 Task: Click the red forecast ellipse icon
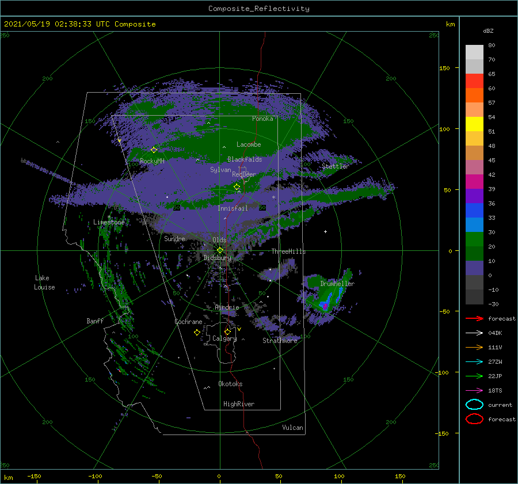point(474,419)
